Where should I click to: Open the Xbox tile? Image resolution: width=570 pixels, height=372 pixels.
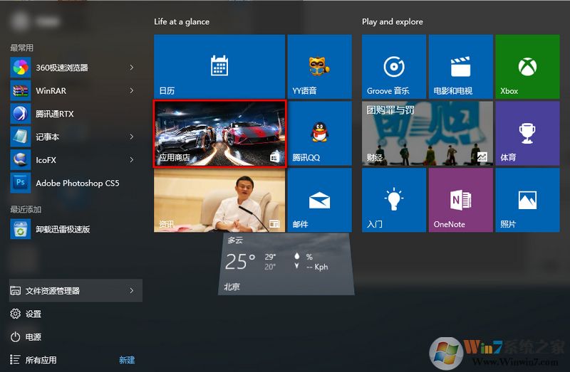tap(527, 67)
